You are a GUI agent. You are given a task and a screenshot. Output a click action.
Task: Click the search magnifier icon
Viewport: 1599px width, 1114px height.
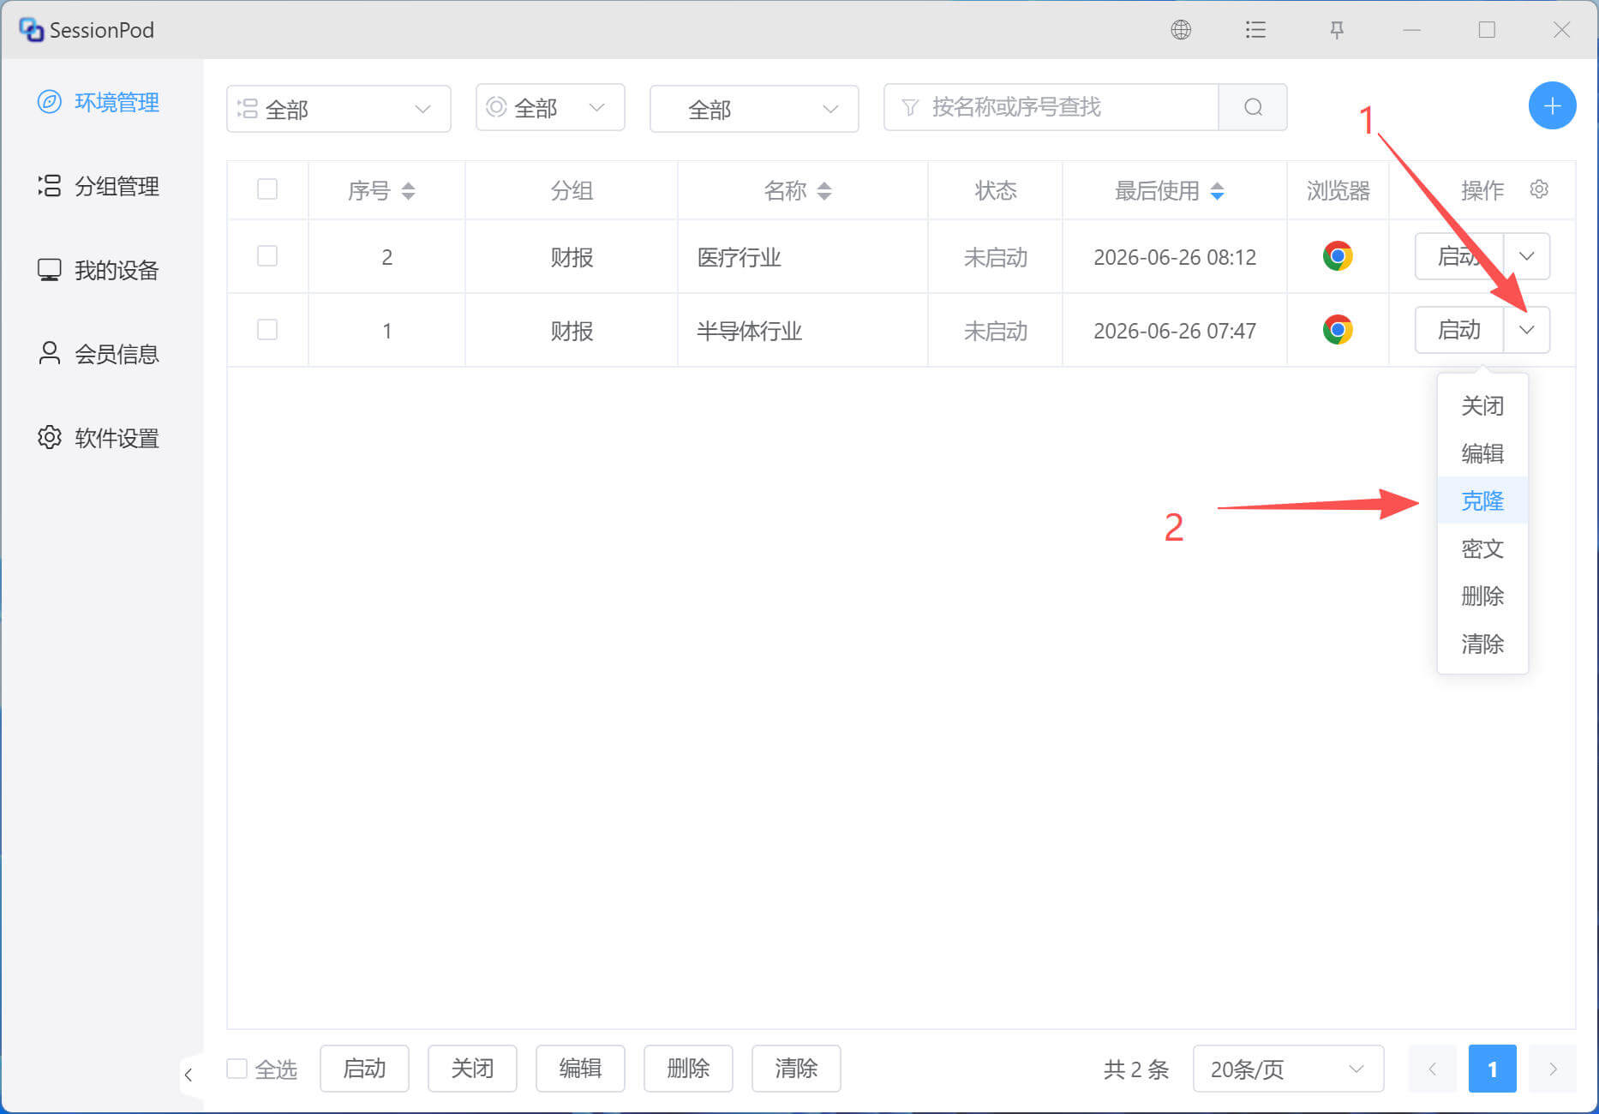coord(1253,107)
